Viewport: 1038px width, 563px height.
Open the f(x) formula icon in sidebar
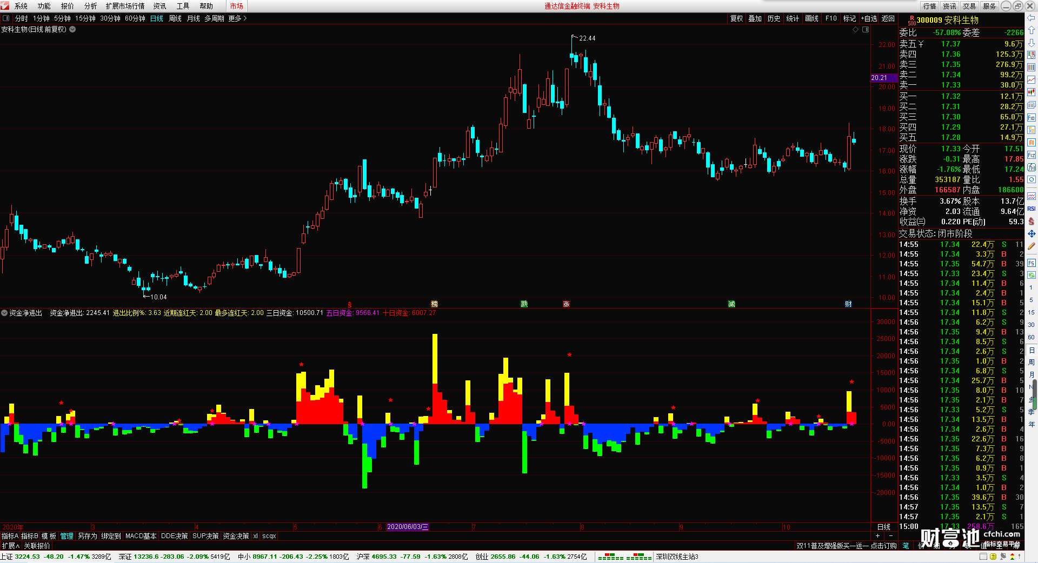[x=1032, y=167]
